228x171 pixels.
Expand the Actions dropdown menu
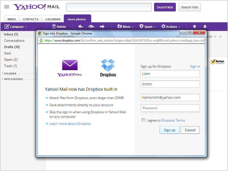pyautogui.click(x=179, y=27)
